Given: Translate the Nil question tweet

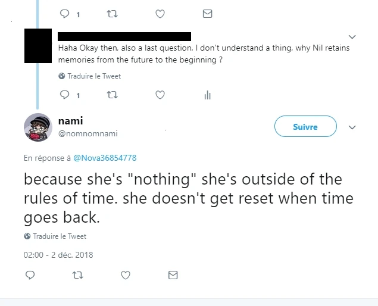Looking at the screenshot, I should click(x=93, y=76).
